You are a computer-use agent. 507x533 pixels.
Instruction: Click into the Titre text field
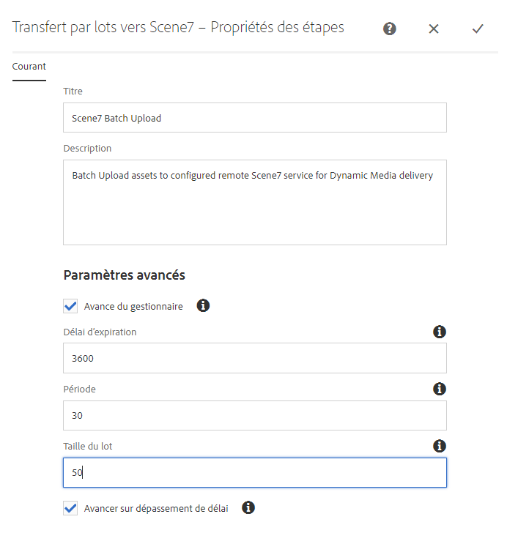pyautogui.click(x=255, y=118)
